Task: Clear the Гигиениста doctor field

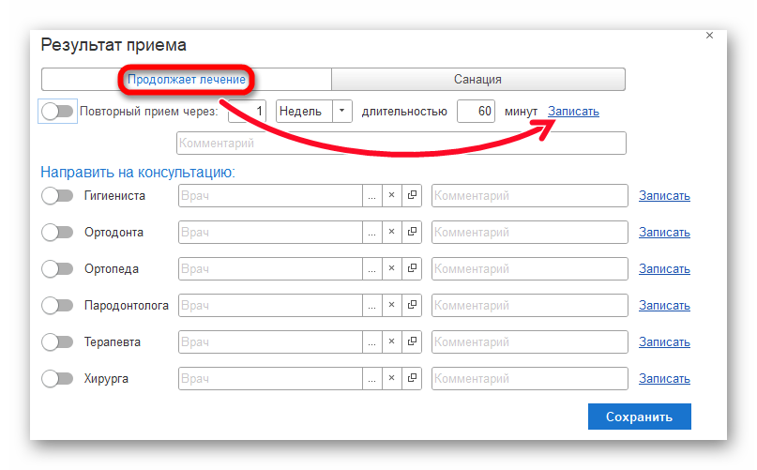Action: 391,195
